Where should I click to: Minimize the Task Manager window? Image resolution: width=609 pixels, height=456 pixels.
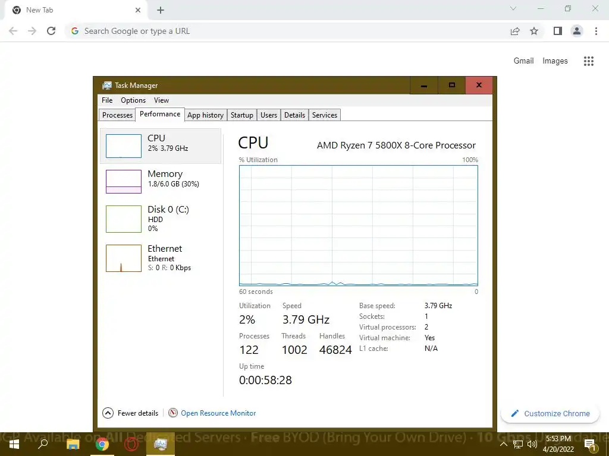423,85
